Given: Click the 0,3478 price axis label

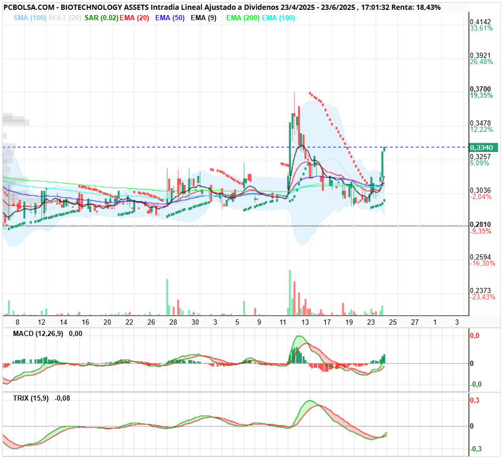Looking at the screenshot, I should click(x=480, y=123).
